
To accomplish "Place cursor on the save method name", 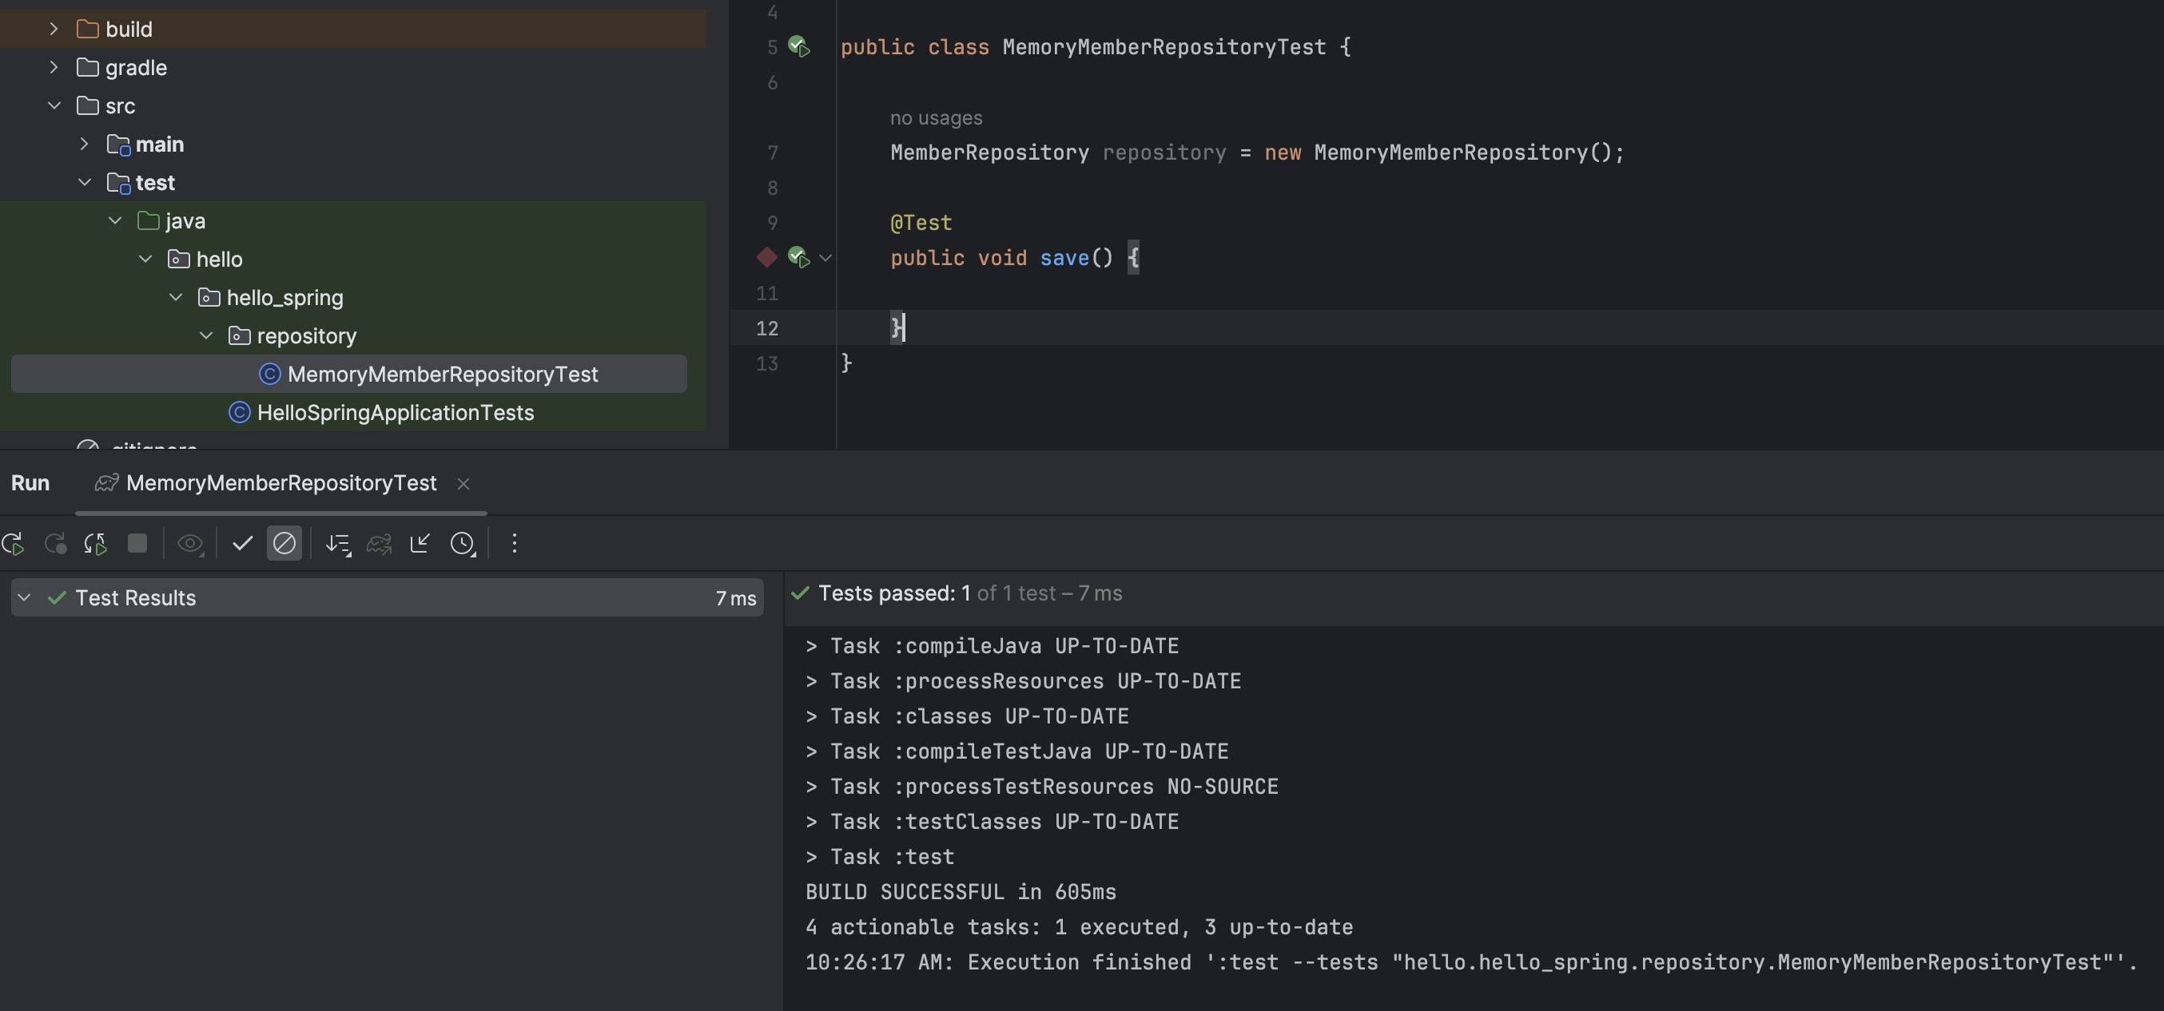I will coord(1064,259).
